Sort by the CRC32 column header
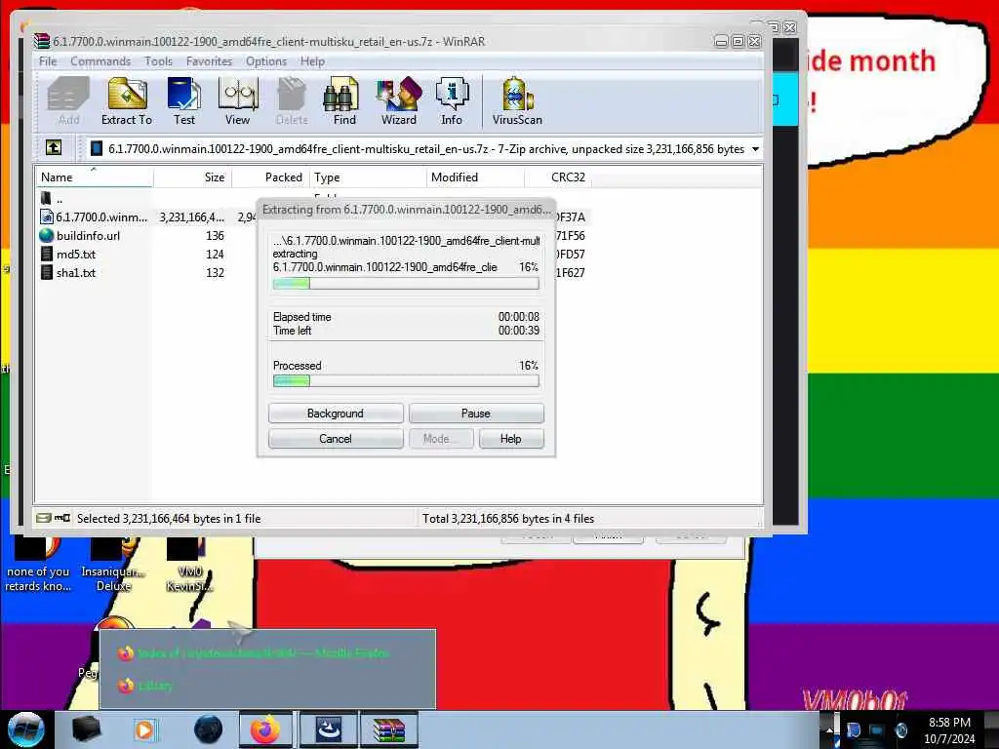 pyautogui.click(x=558, y=177)
